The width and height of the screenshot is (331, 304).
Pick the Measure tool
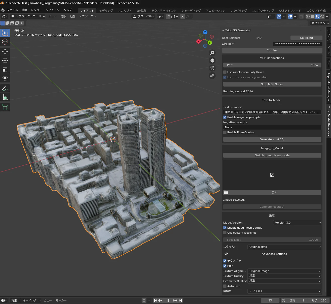click(5, 97)
